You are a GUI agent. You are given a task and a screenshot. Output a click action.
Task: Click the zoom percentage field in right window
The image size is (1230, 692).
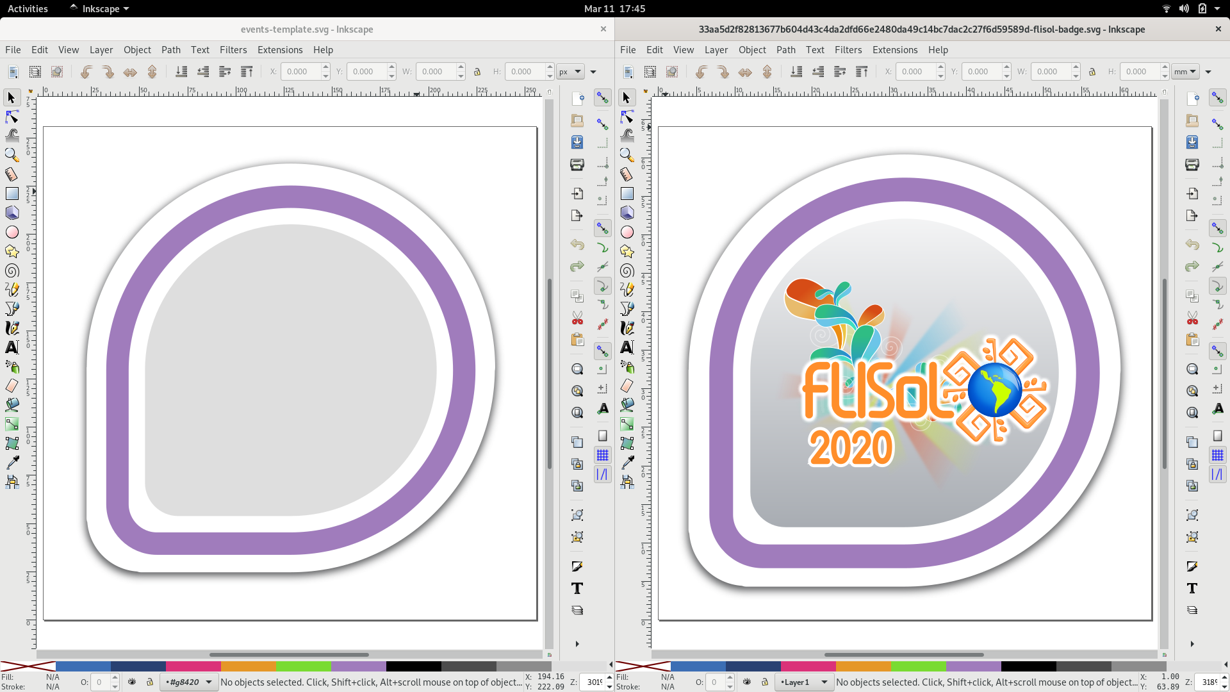pos(1209,682)
